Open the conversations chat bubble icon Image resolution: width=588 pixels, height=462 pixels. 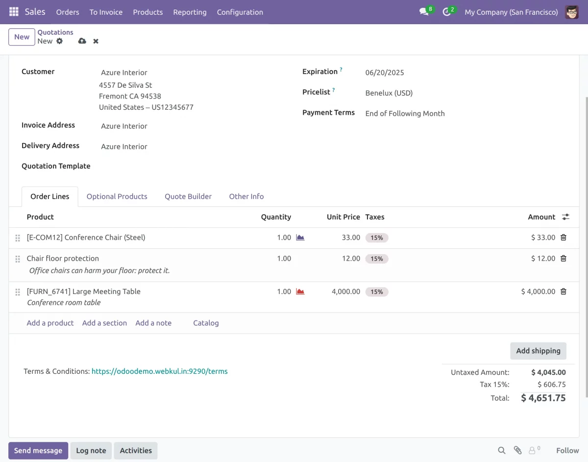pos(424,12)
